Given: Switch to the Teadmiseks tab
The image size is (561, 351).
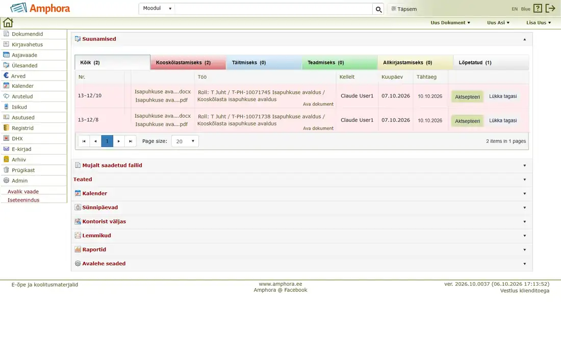Looking at the screenshot, I should coord(340,63).
